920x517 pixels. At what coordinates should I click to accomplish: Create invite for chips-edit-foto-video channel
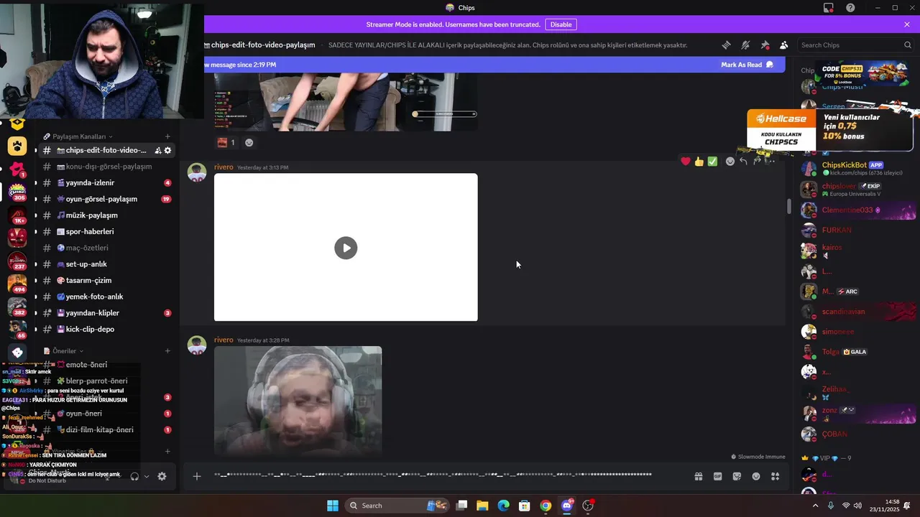point(157,150)
